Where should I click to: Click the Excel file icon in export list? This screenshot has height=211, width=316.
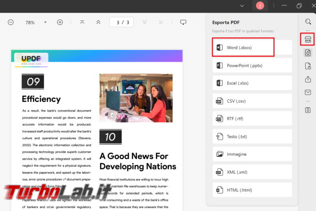click(x=219, y=83)
